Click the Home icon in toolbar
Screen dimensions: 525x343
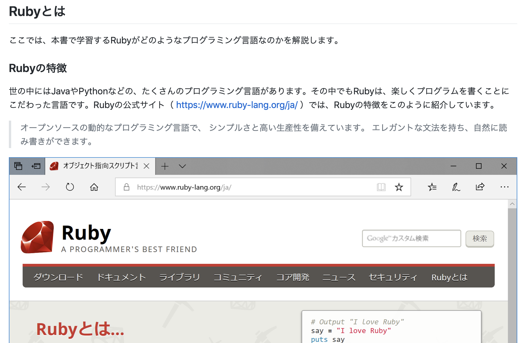pos(94,187)
